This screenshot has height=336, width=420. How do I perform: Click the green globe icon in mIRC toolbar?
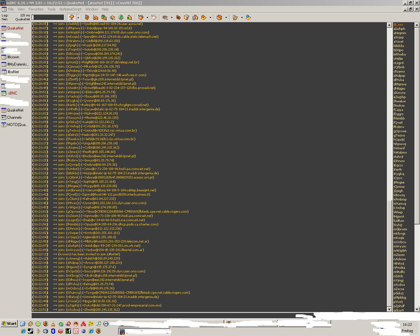coord(121,17)
